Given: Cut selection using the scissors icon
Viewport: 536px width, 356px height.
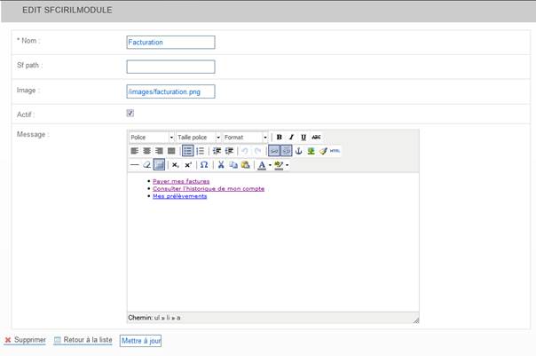Looking at the screenshot, I should pyautogui.click(x=221, y=165).
